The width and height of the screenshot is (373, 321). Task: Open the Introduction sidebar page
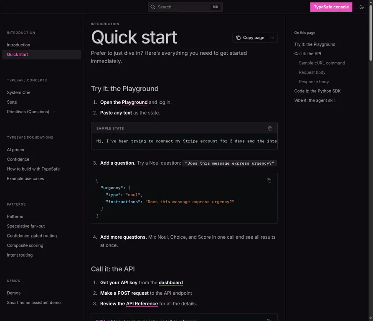pos(18,45)
